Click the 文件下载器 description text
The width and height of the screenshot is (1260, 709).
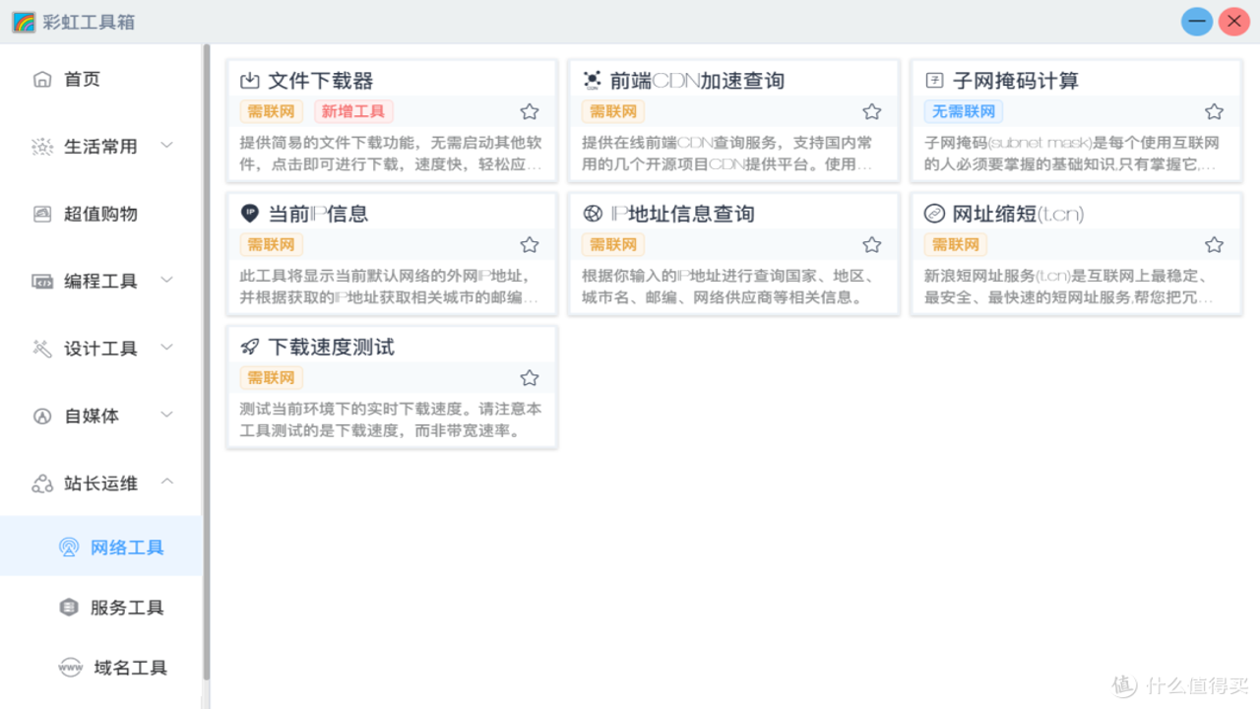point(391,154)
